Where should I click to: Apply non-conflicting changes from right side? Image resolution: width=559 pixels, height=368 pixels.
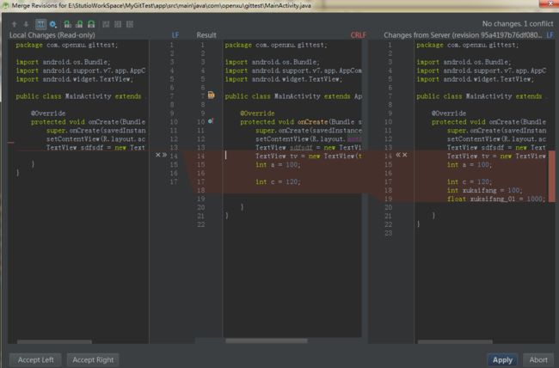pos(91,24)
